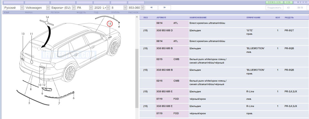The width and height of the screenshot is (309, 119).
Task: Click the КОЛ column header
Action: pos(277,17)
